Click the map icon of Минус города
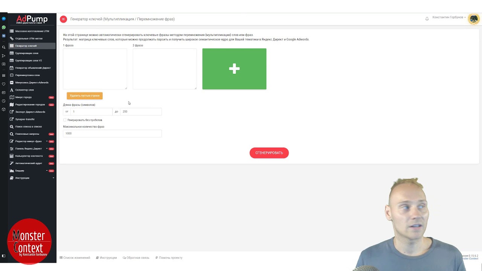 pyautogui.click(x=12, y=97)
